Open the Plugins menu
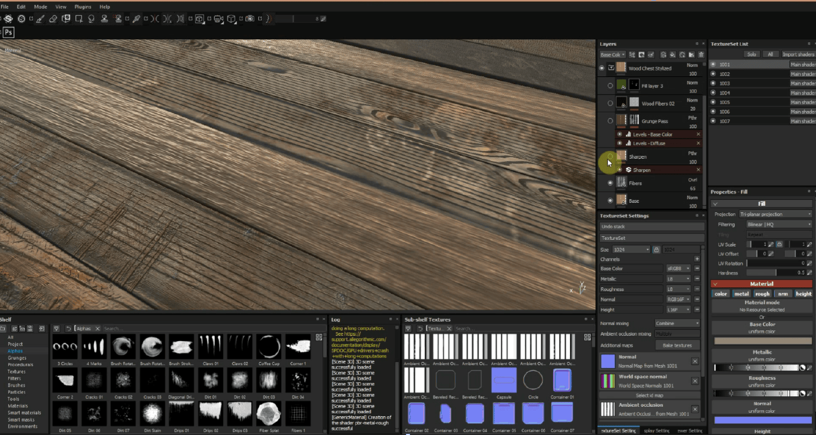This screenshot has width=816, height=435. click(83, 6)
